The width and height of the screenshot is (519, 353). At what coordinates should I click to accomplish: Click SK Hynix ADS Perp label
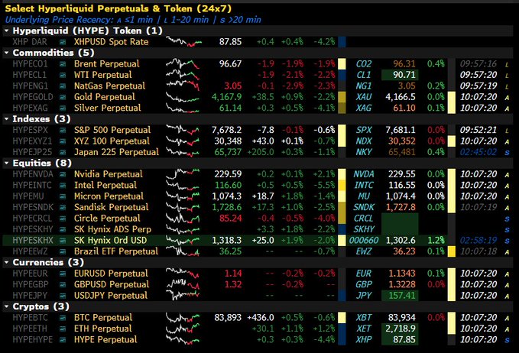(x=112, y=229)
